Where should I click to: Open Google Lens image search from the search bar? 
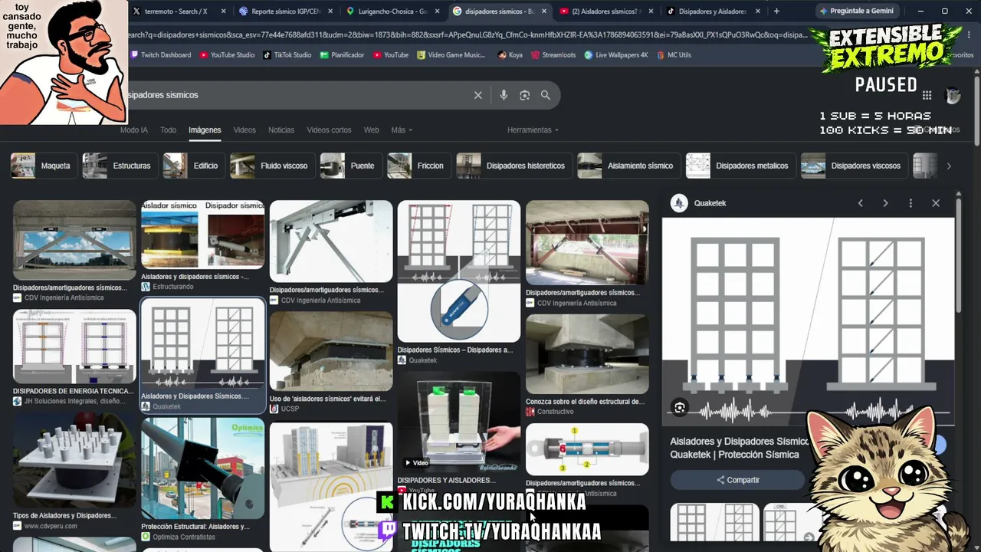(524, 95)
